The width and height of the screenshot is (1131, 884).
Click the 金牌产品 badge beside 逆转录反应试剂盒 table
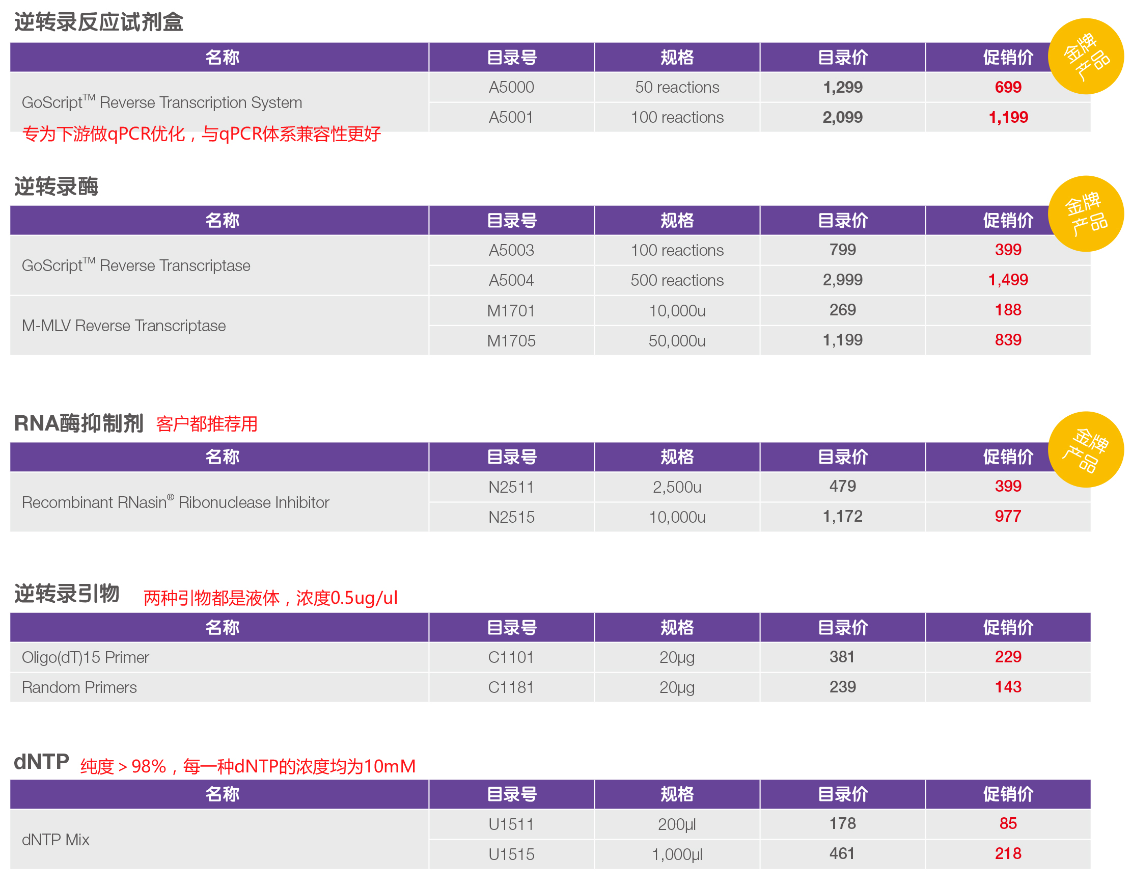tap(1086, 57)
